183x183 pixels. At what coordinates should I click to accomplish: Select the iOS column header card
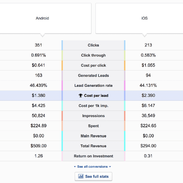(144, 18)
